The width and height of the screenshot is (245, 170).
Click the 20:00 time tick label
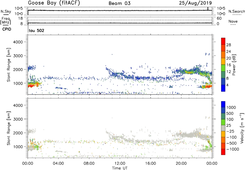click(x=181, y=164)
